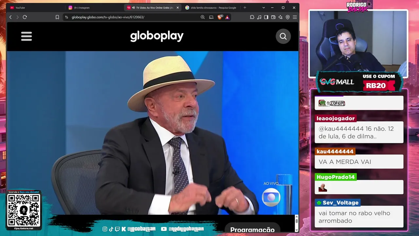The width and height of the screenshot is (419, 236).
Task: Open a new browser tab
Action: click(245, 8)
